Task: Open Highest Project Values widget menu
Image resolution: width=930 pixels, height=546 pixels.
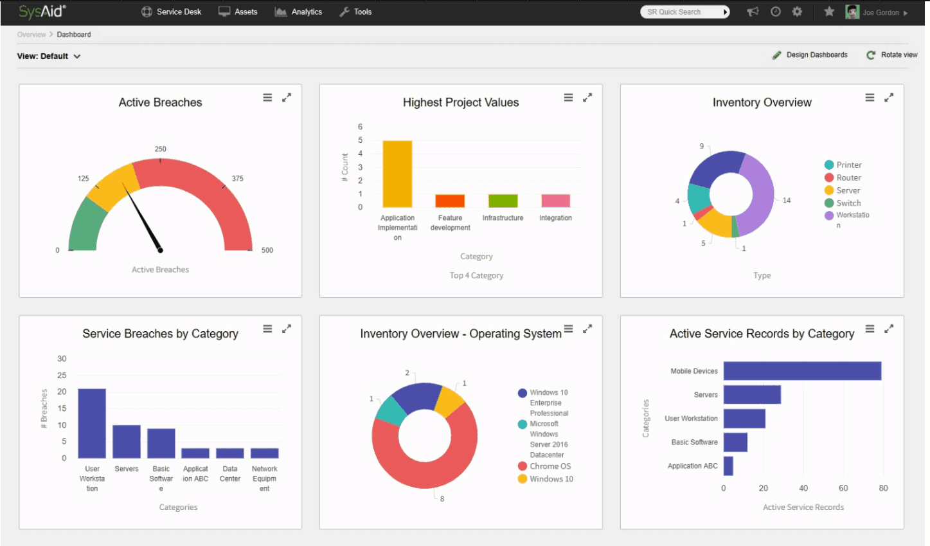Action: pos(568,98)
